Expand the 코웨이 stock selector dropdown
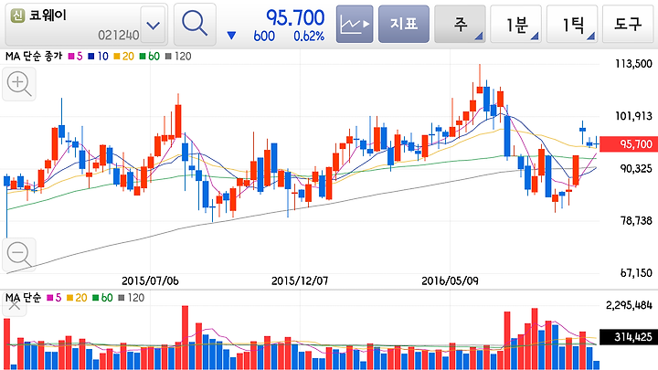 tap(154, 26)
